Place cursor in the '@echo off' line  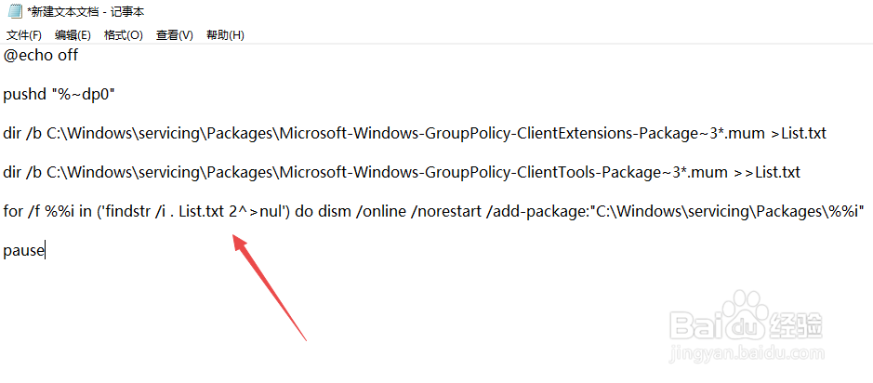pyautogui.click(x=41, y=56)
